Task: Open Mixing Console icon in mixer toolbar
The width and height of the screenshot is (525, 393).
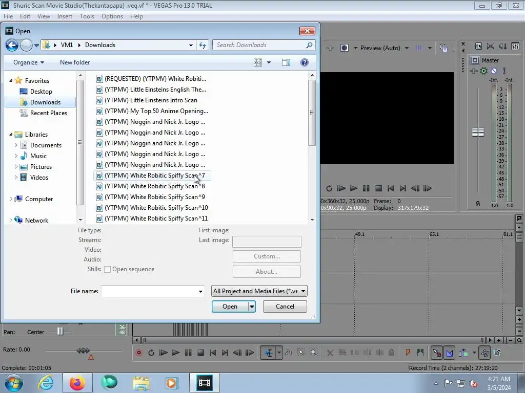Action: pyautogui.click(x=515, y=46)
